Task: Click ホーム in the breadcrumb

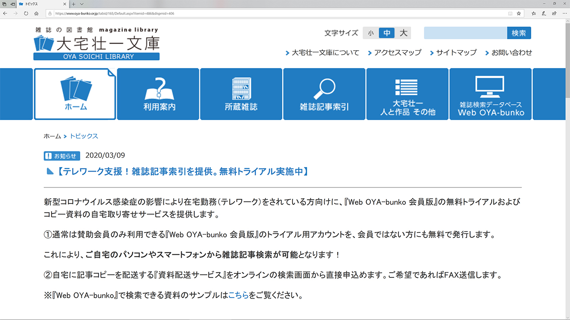Action: click(52, 136)
